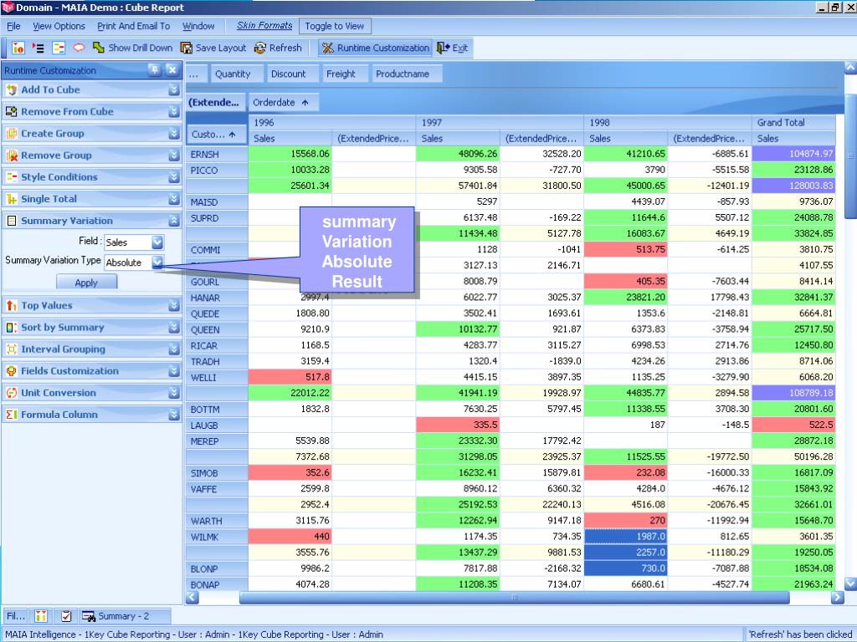Click the Apply button
The width and height of the screenshot is (857, 642).
coord(86,283)
